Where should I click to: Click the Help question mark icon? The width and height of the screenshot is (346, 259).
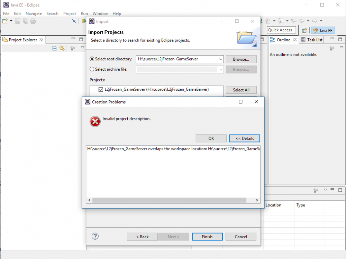[95, 236]
